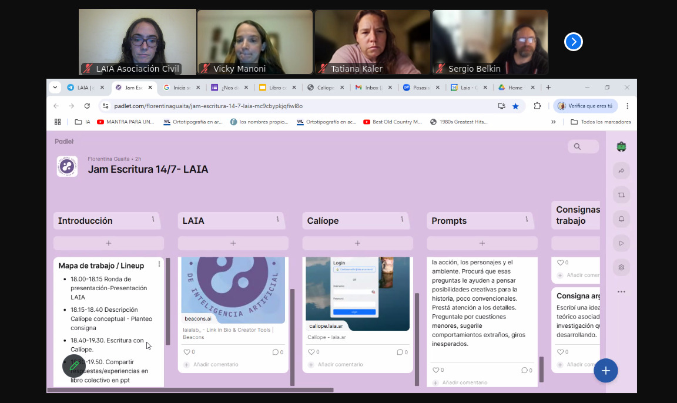Click the share arrow icon in sidebar

pos(621,171)
